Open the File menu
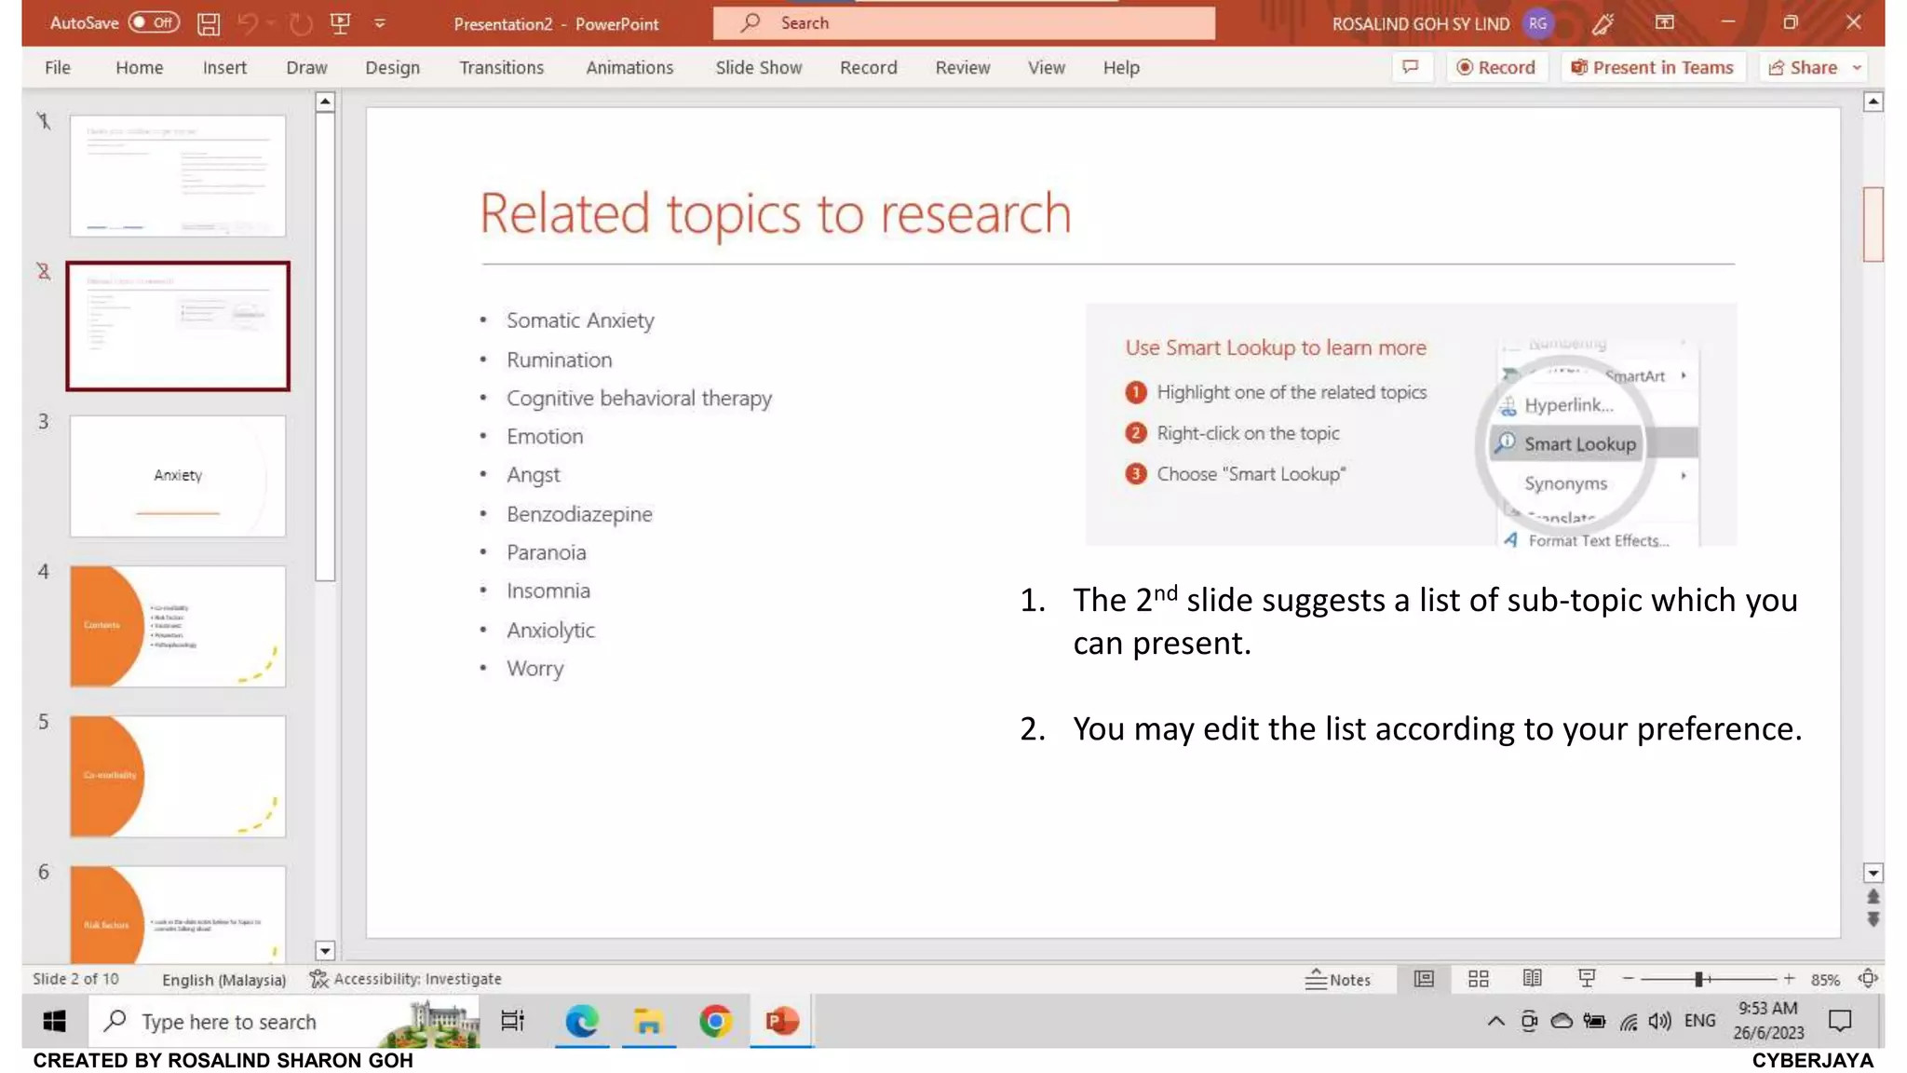Image resolution: width=1907 pixels, height=1073 pixels. [x=58, y=67]
